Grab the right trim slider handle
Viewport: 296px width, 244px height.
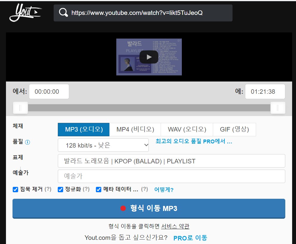[x=278, y=108]
